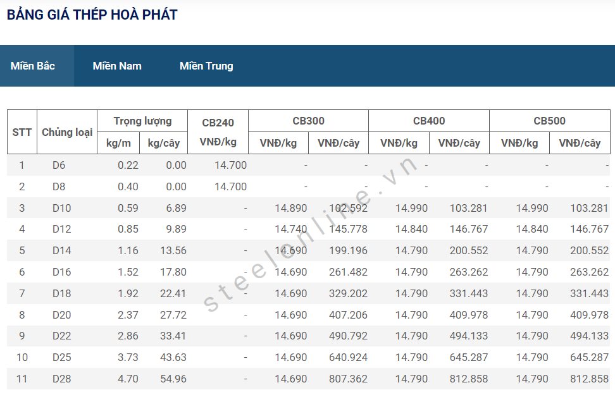Click the CB400 group header
Image resolution: width=615 pixels, height=397 pixels.
click(429, 121)
